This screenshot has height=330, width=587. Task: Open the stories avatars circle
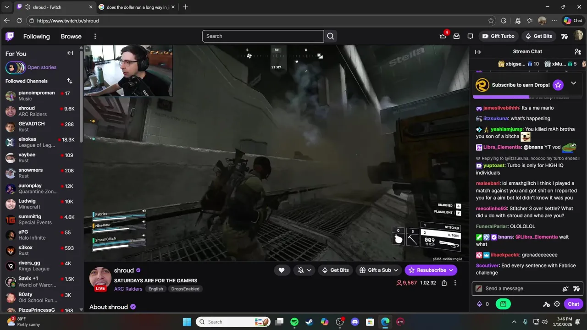coord(15,68)
